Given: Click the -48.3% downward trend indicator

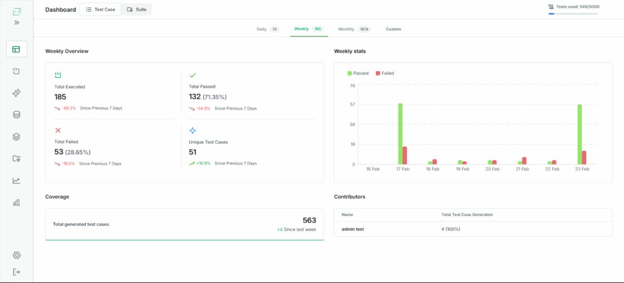Looking at the screenshot, I should [65, 108].
